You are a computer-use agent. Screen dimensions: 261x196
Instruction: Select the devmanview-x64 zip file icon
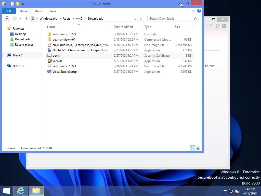click(49, 39)
